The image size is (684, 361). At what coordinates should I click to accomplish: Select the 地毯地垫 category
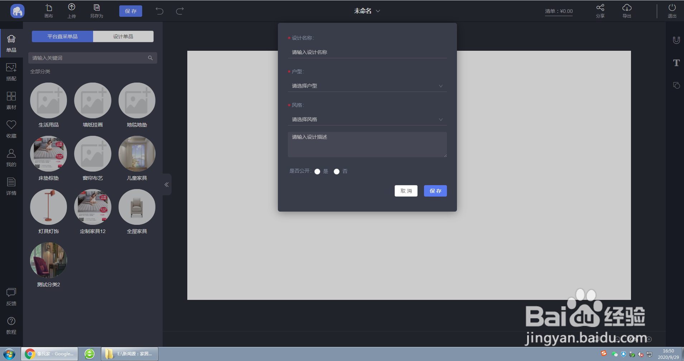point(137,105)
